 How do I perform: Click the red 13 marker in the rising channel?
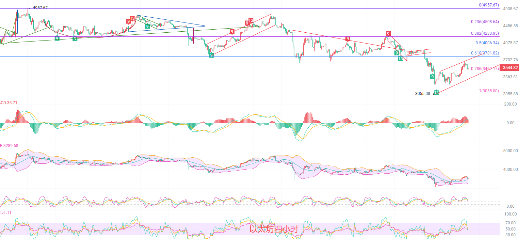250,20
